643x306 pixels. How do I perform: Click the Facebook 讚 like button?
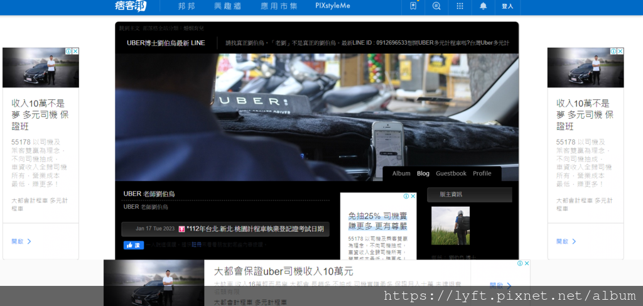click(134, 245)
